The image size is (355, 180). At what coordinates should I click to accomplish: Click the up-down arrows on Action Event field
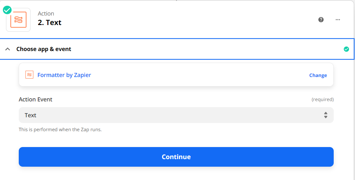[326, 115]
